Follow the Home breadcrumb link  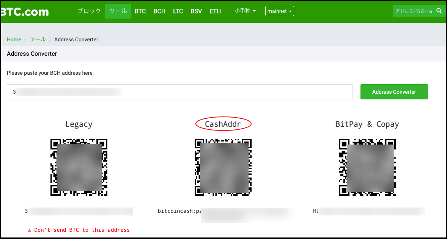tap(14, 39)
